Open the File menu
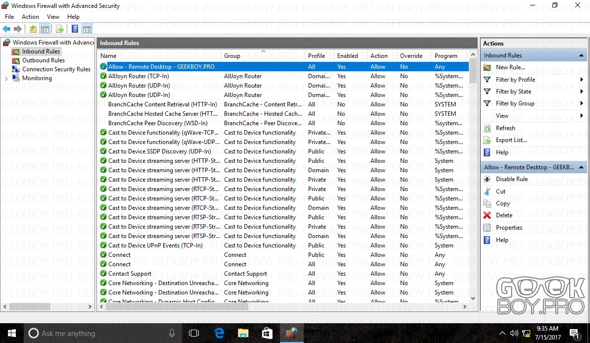 pos(9,16)
